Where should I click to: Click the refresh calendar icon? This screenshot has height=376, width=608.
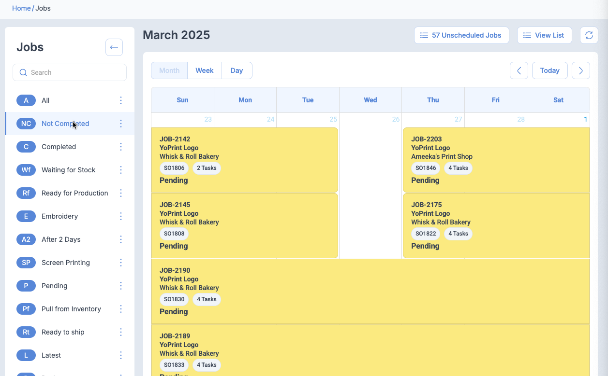(589, 35)
